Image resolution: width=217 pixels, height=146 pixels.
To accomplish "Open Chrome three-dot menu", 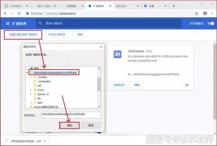I will click(212, 13).
